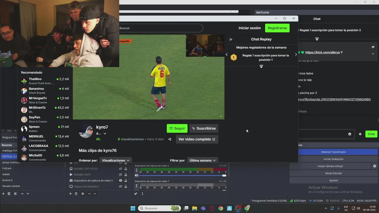379x213 pixels.
Task: Show previous top gifter with left arrow
Action: (x=227, y=54)
